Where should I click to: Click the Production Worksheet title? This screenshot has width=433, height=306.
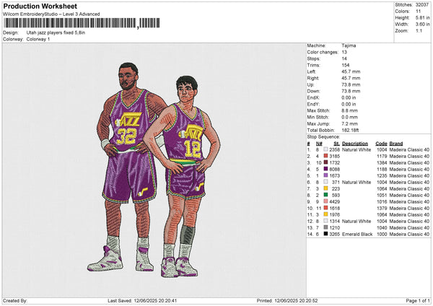coord(40,6)
